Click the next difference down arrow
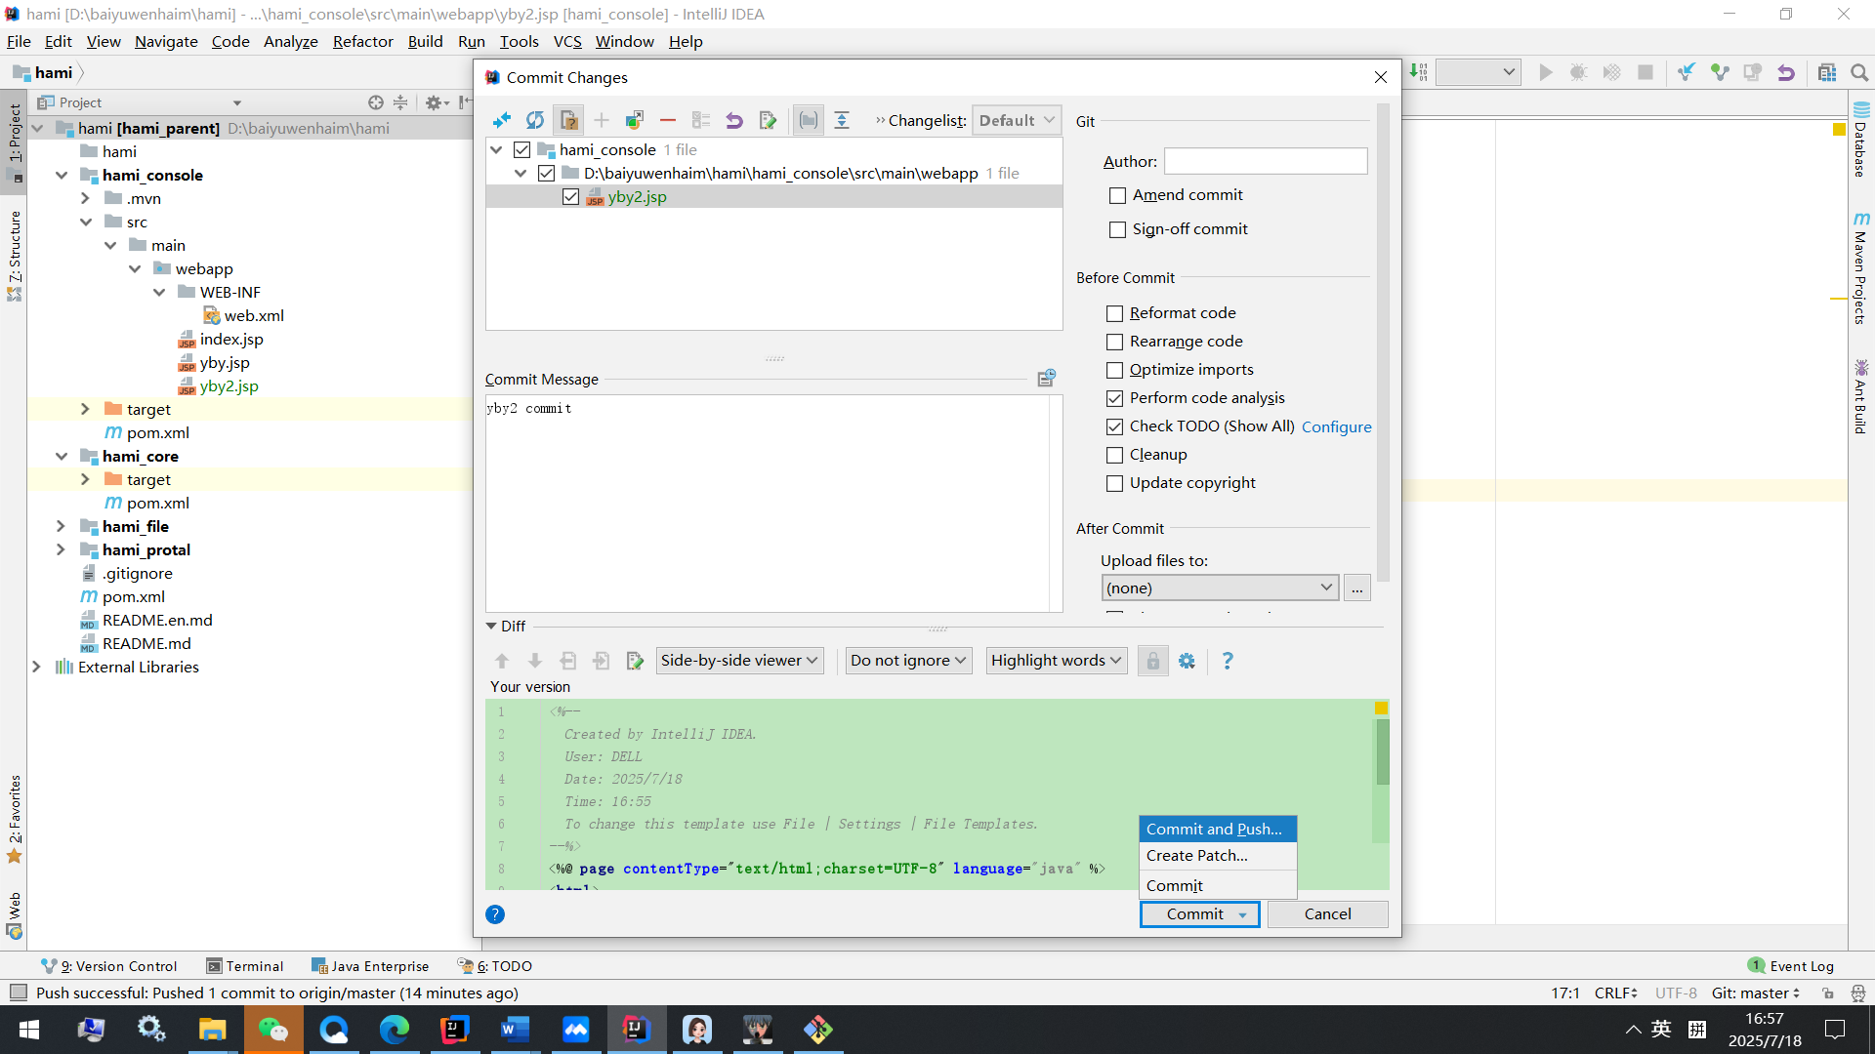Image resolution: width=1875 pixels, height=1054 pixels. click(x=535, y=661)
